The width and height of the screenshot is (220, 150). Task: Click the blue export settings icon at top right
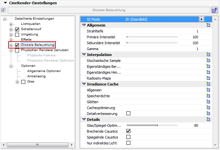[x=215, y=10]
